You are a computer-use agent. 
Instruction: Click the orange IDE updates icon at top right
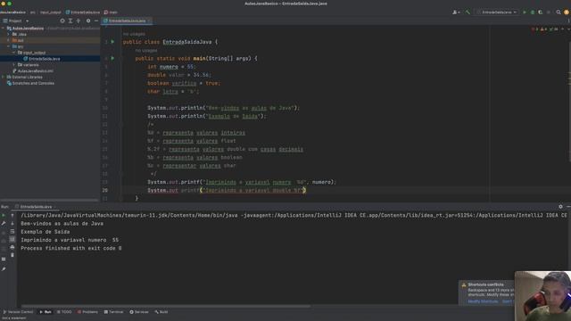[567, 12]
